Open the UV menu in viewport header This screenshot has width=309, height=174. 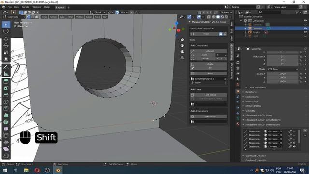(x=105, y=17)
